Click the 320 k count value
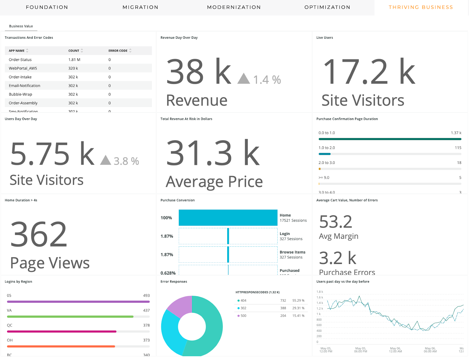The height and width of the screenshot is (357, 469). tap(73, 68)
